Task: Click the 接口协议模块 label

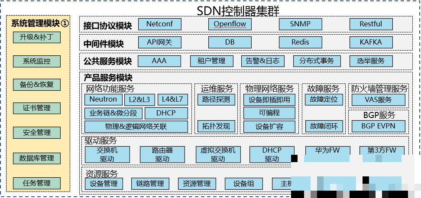Action: [x=108, y=26]
